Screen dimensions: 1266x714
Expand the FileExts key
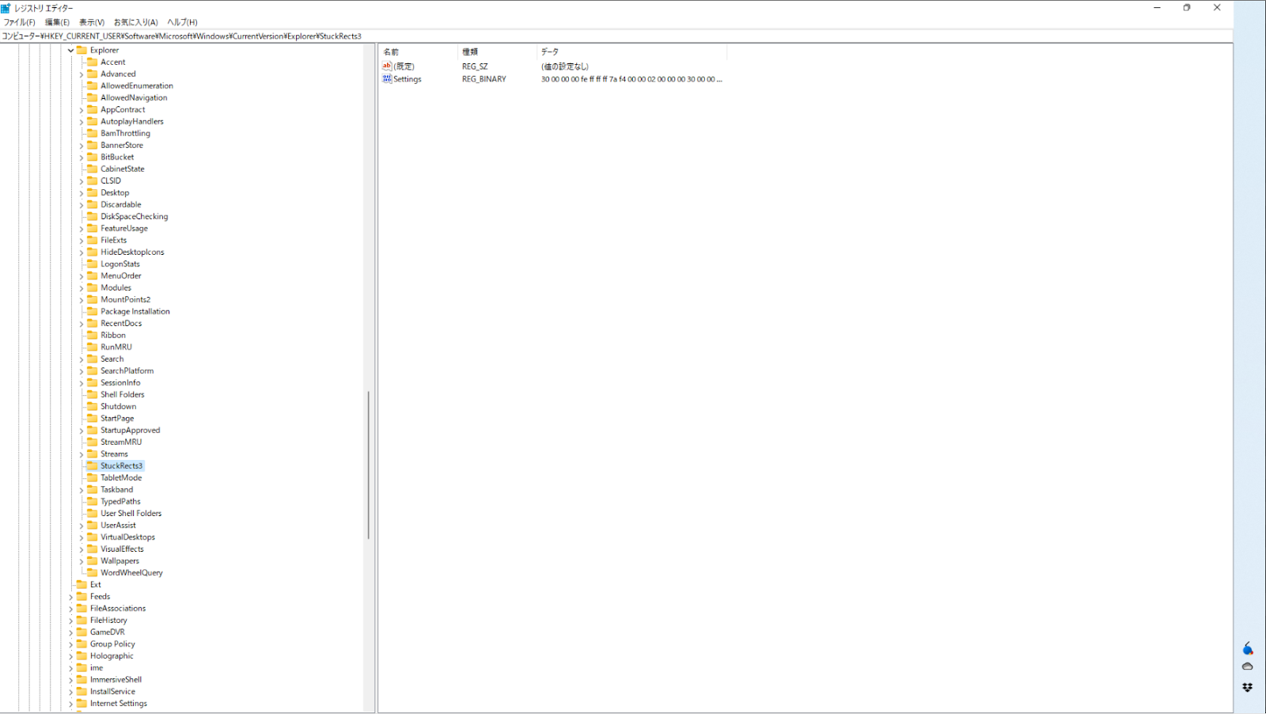click(x=81, y=241)
